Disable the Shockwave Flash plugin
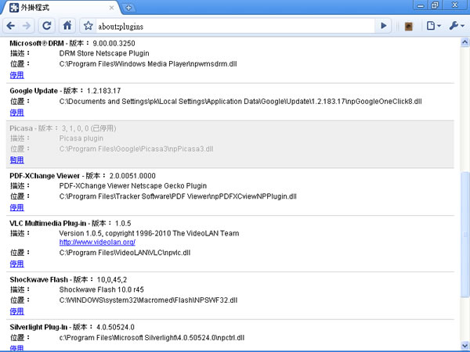470x352 pixels. [16, 311]
